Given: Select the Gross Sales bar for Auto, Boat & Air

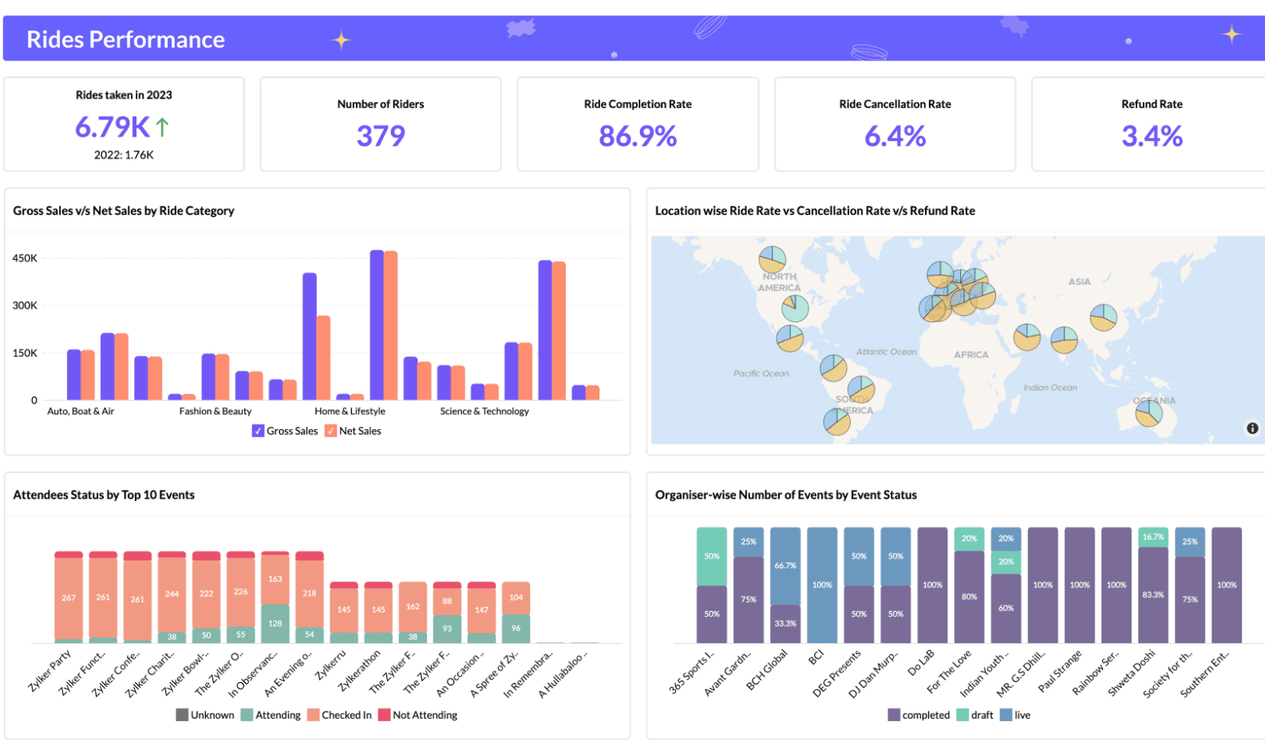Looking at the screenshot, I should (x=74, y=375).
